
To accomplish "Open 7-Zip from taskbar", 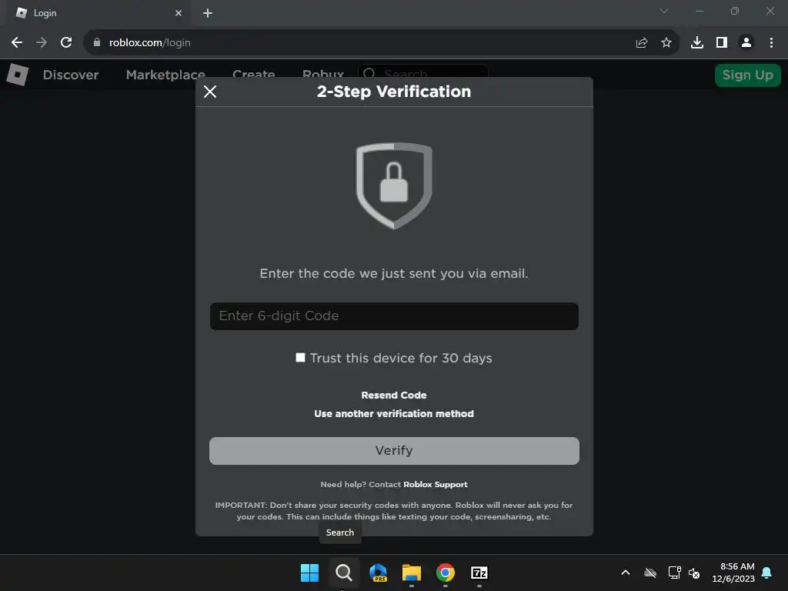I will click(x=479, y=573).
